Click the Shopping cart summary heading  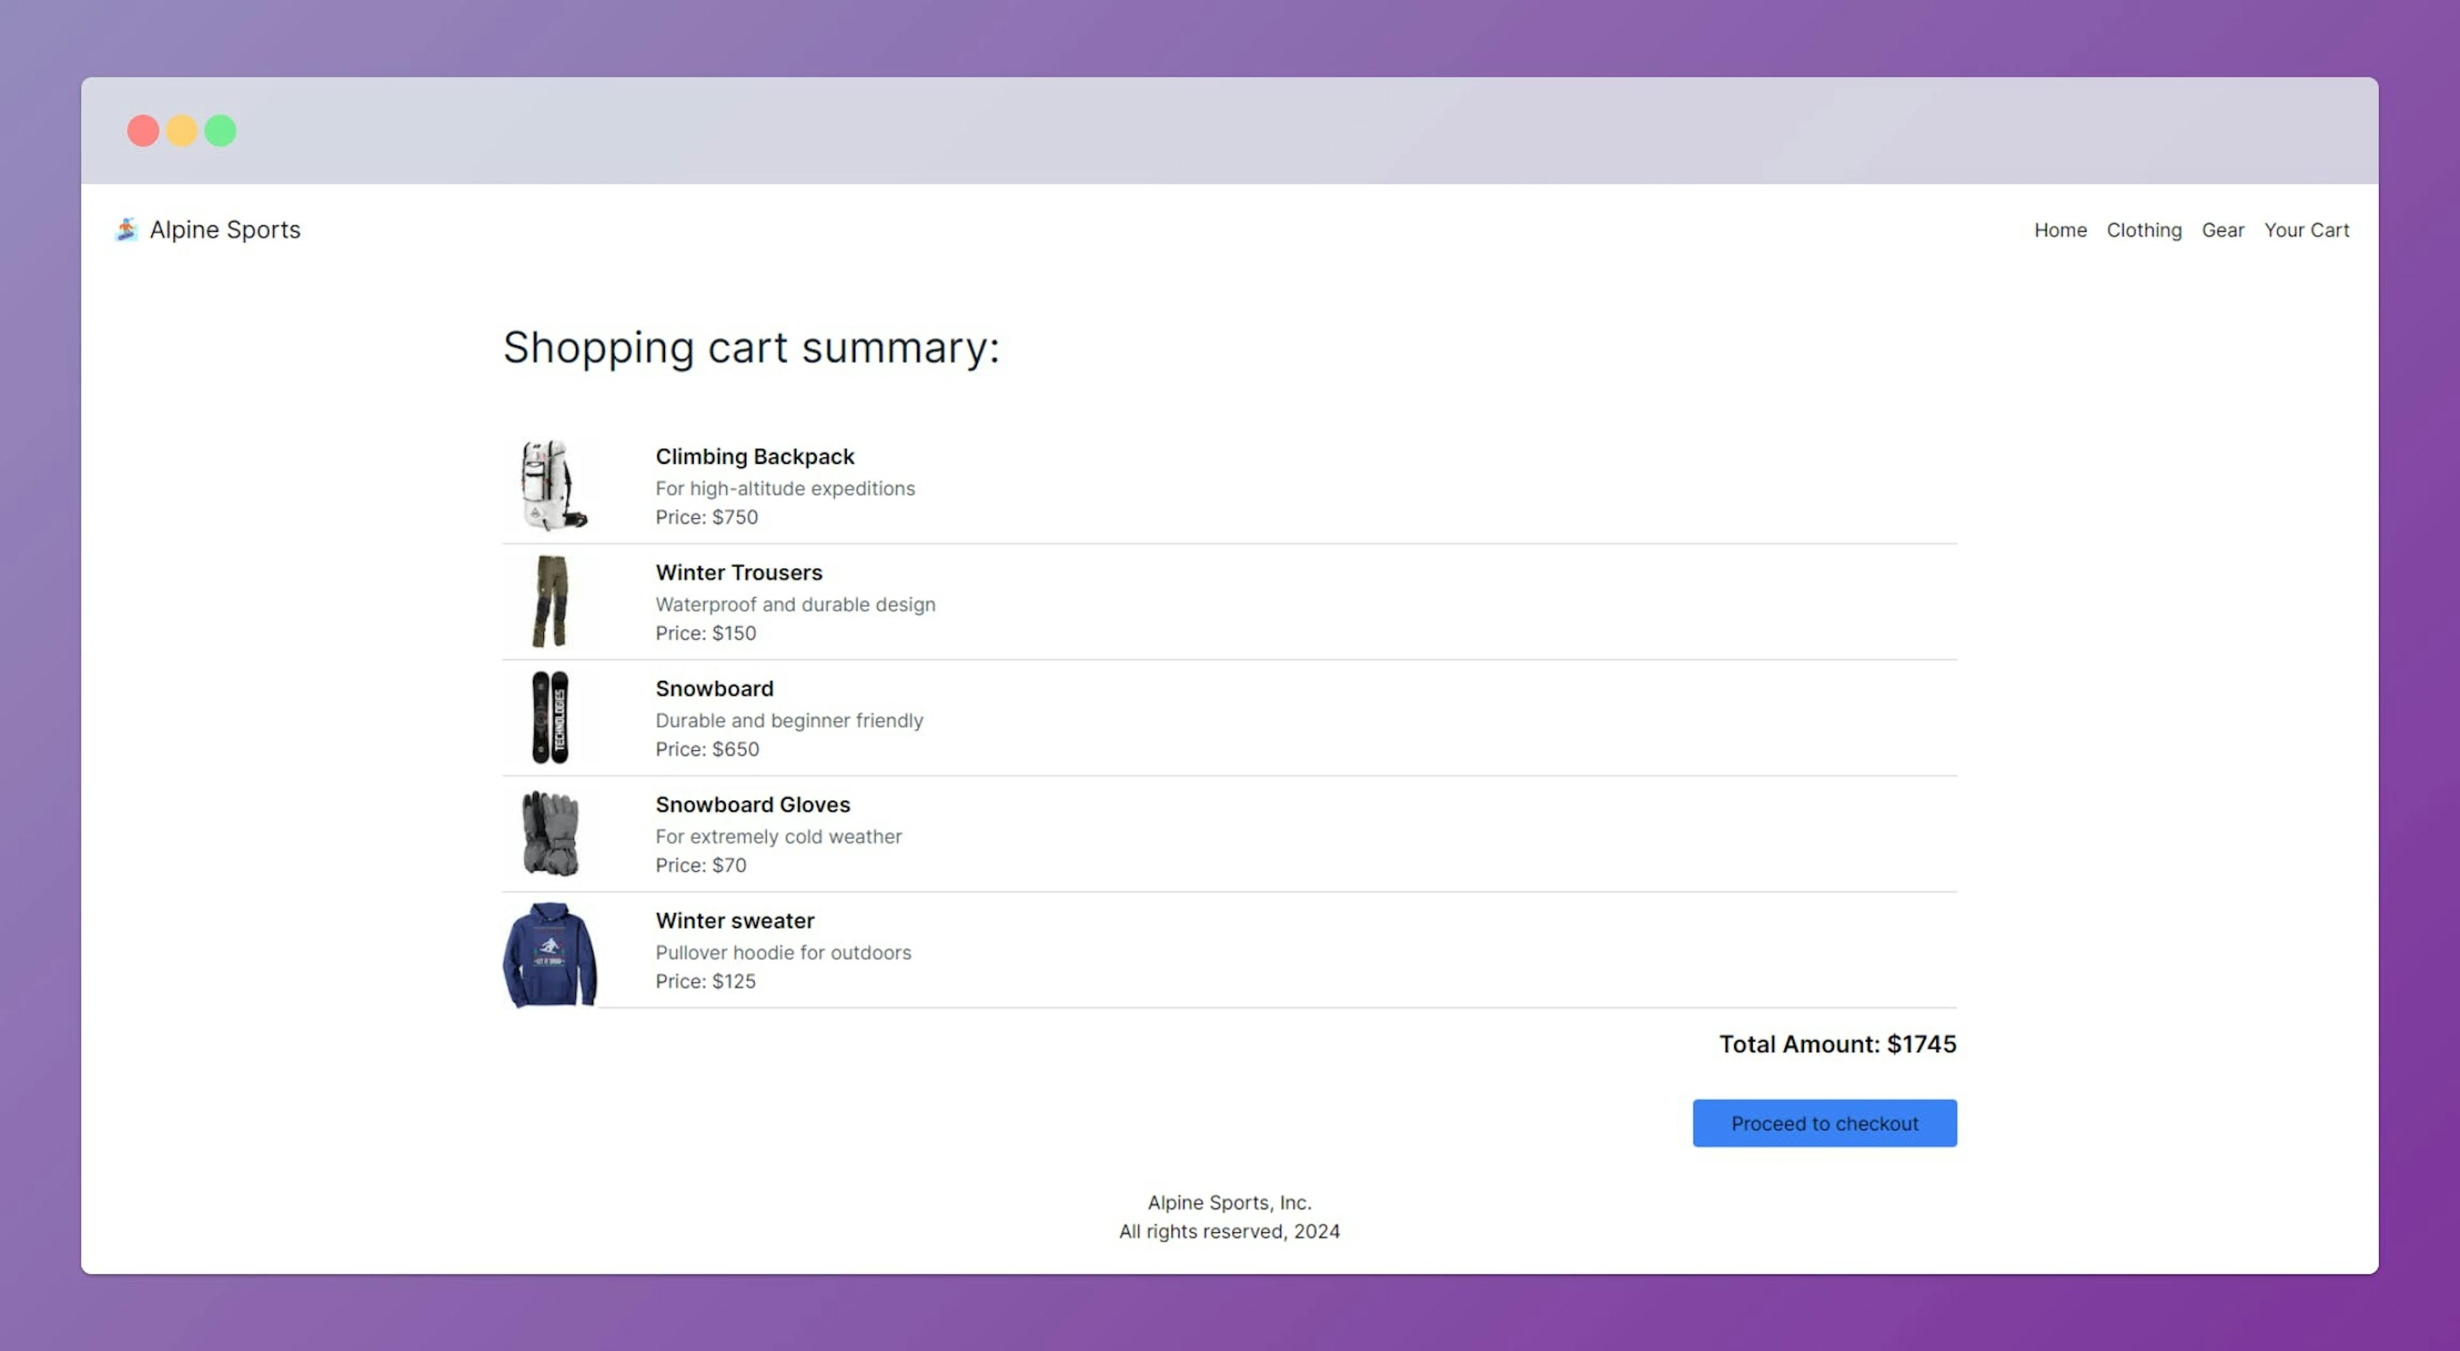(751, 348)
